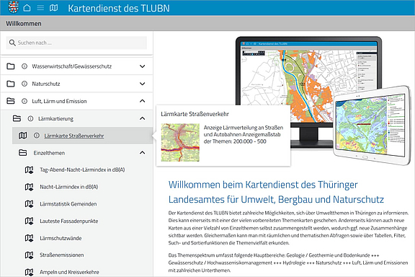This screenshot has height=277, width=415.
Task: Click the Naturschutz label
Action: point(46,84)
